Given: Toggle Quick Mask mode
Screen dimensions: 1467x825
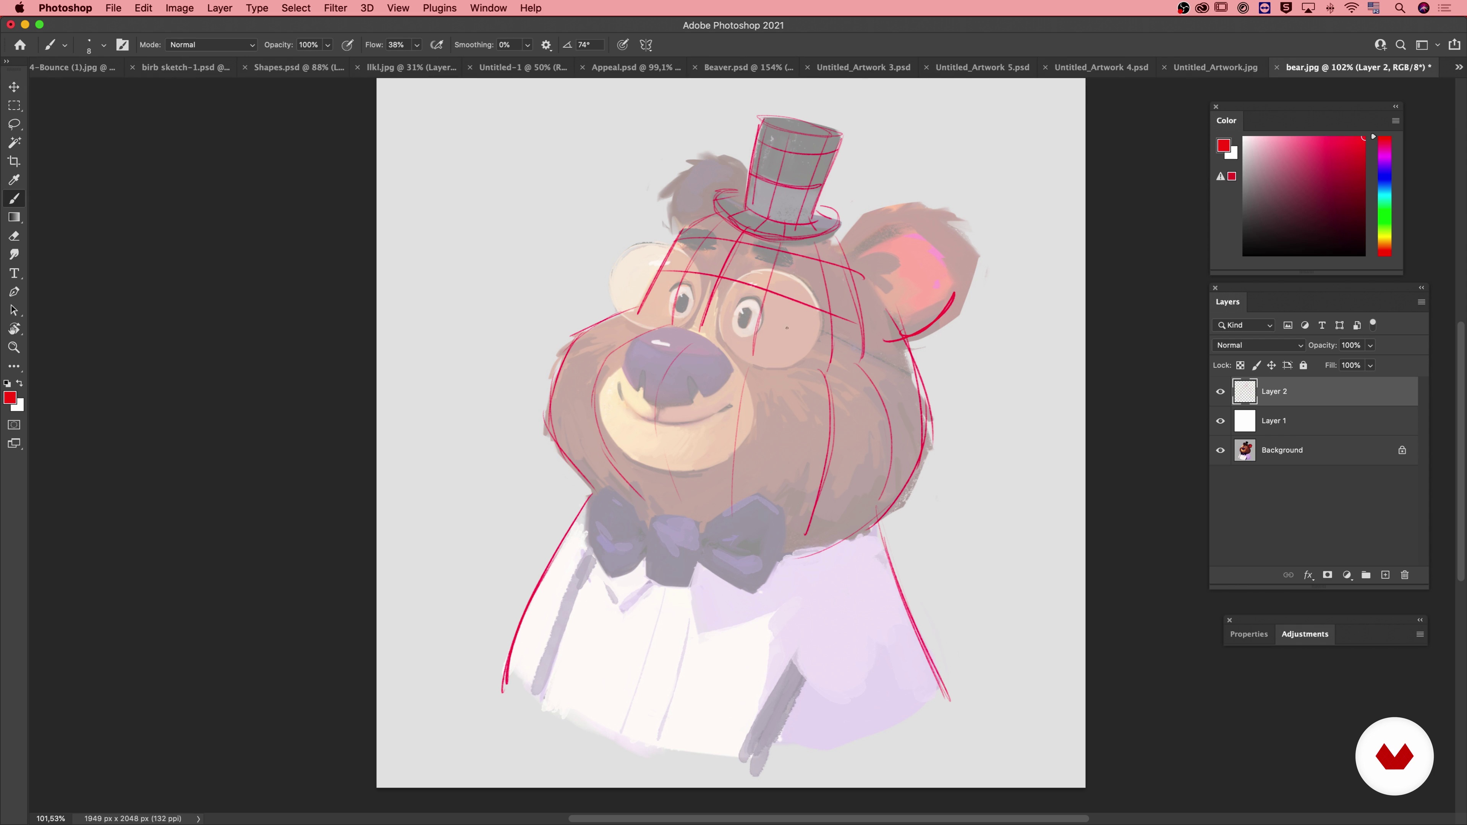Looking at the screenshot, I should 14,425.
